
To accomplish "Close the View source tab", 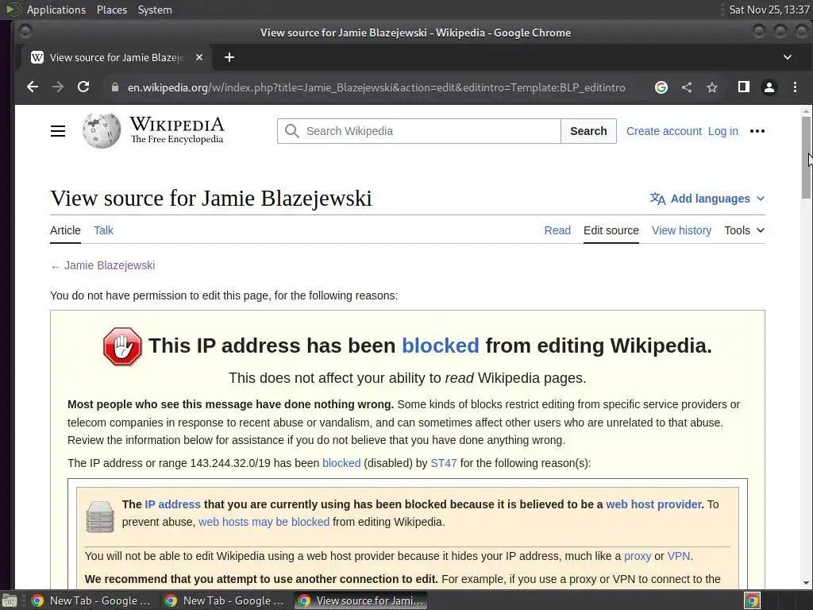I will pyautogui.click(x=199, y=57).
